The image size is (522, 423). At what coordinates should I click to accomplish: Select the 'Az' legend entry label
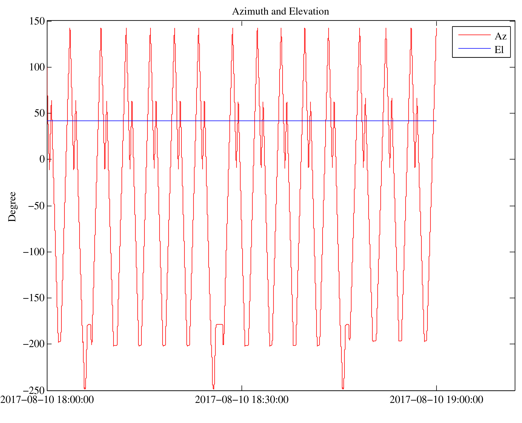click(x=500, y=36)
